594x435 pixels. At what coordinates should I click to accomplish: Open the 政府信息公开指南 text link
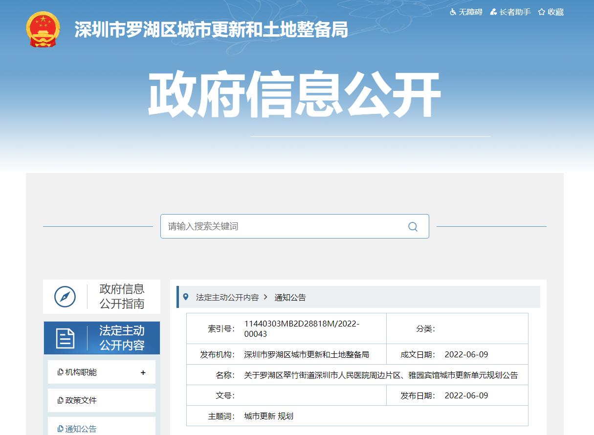click(x=122, y=296)
